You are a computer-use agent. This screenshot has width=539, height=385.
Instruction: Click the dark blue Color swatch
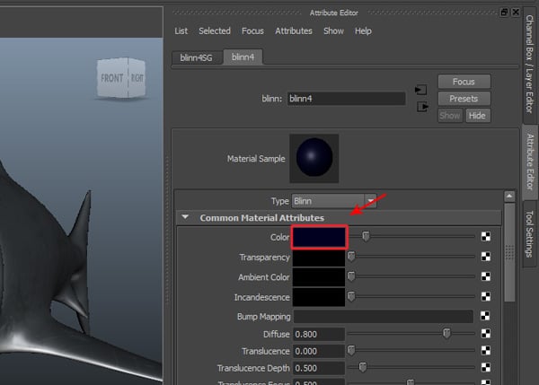coord(319,237)
